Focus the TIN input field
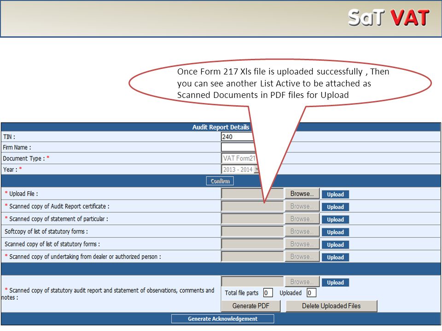This screenshot has height=331, width=442. (x=238, y=137)
